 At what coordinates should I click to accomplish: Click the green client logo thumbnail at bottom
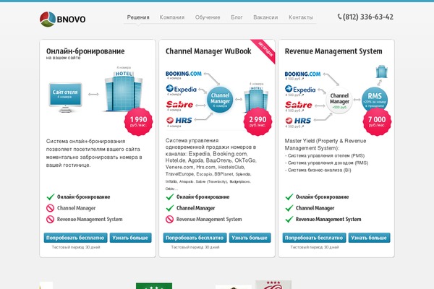point(154,285)
